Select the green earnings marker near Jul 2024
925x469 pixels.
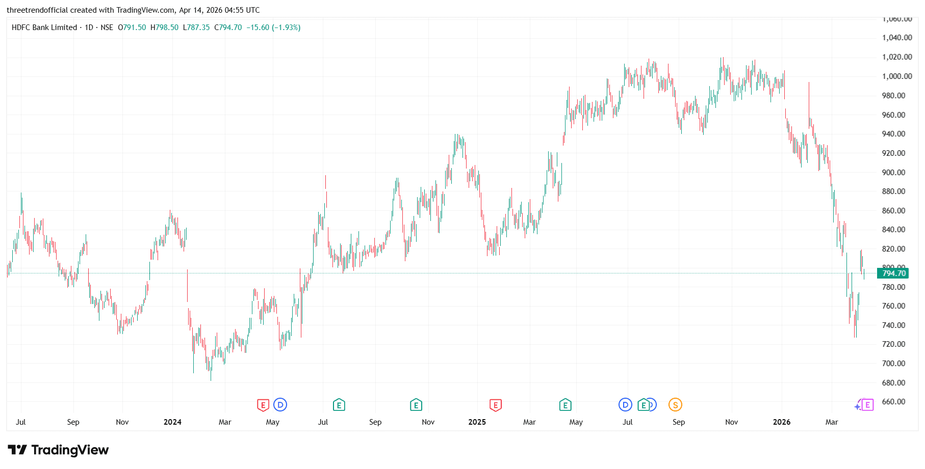[x=339, y=405]
